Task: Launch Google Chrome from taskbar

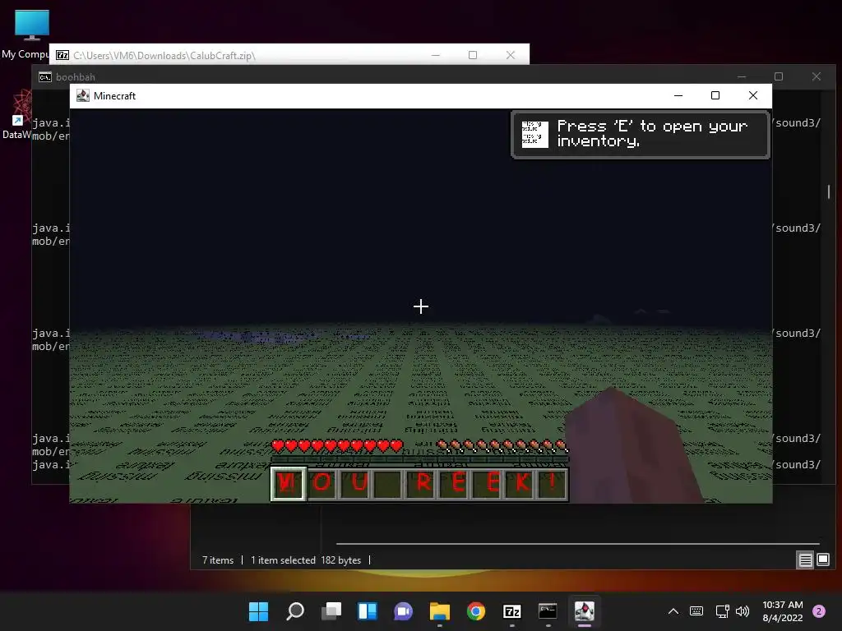Action: (x=476, y=611)
